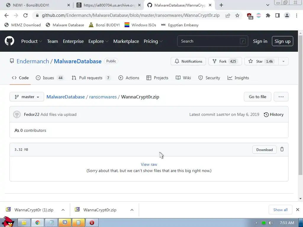Open a new browser tab

221,5
